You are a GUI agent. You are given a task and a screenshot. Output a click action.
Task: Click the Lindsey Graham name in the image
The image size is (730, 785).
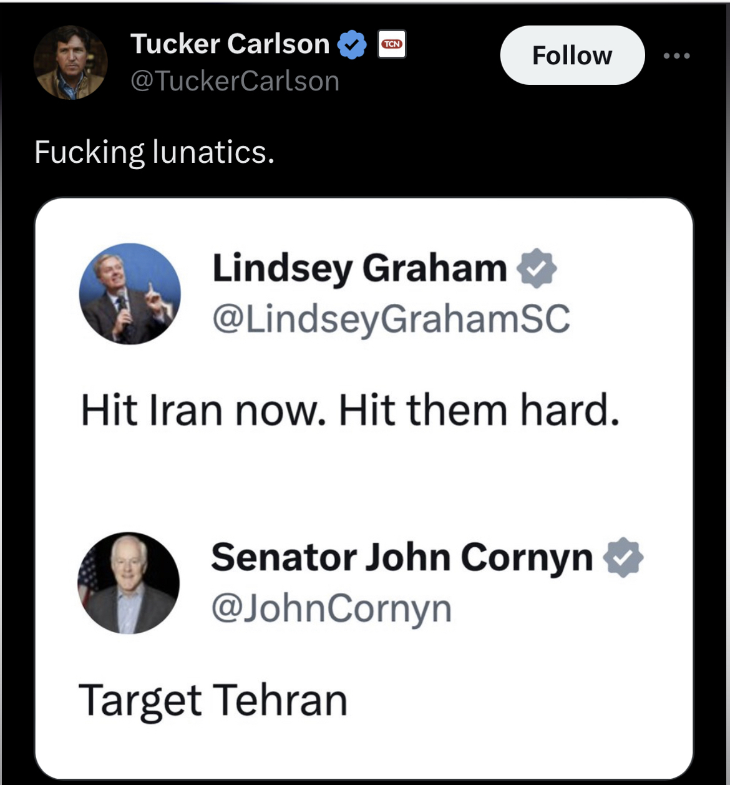[359, 268]
